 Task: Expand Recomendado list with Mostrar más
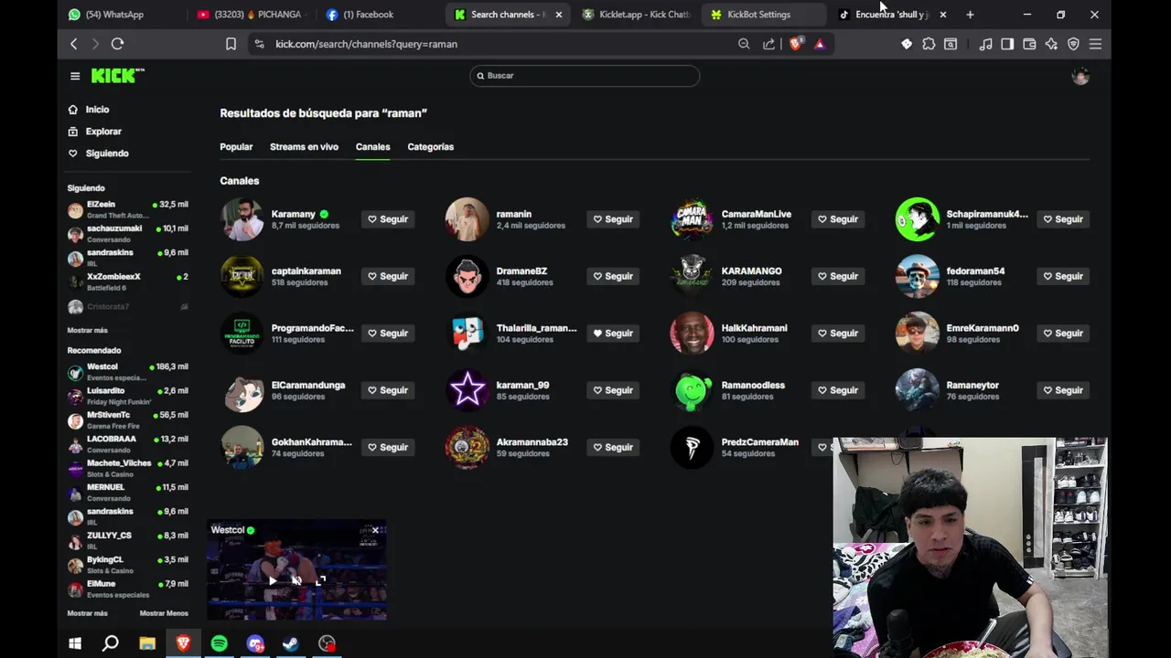pos(87,613)
